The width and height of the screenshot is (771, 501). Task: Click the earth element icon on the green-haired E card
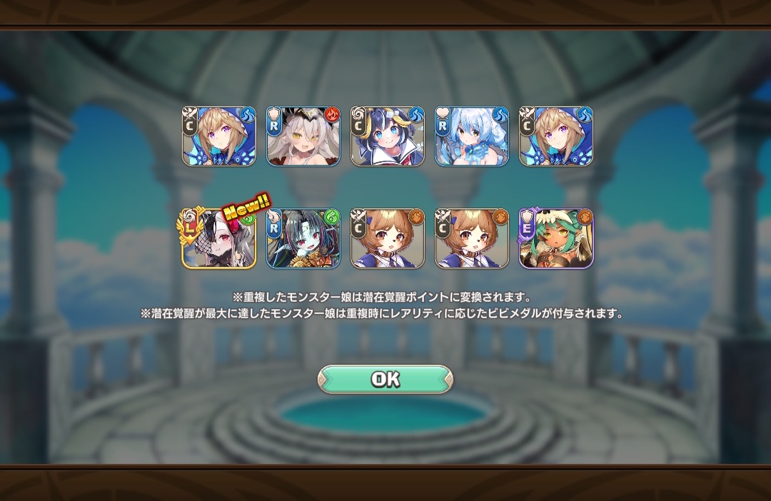[585, 217]
